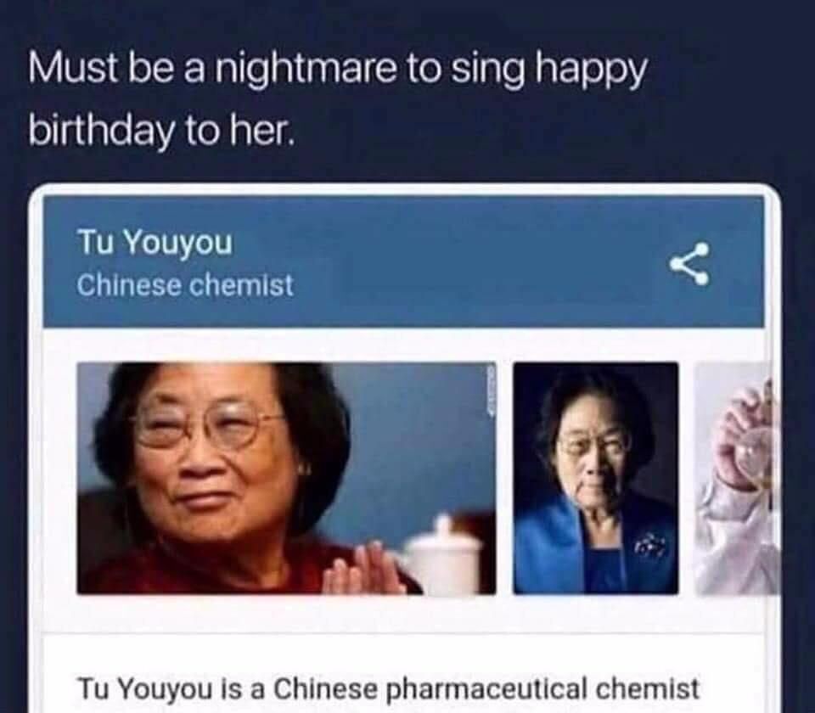Tap the brooch on the blue jacket
The width and height of the screenshot is (815, 713).
[x=648, y=545]
